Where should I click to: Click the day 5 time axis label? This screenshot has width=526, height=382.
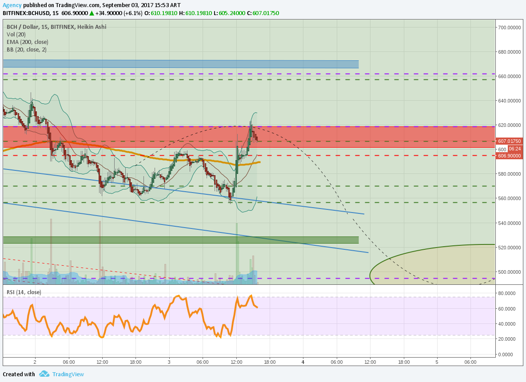[x=437, y=362]
